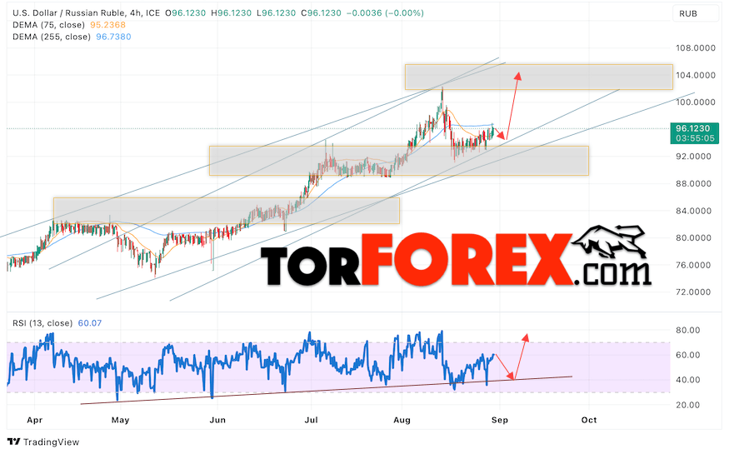729x454 pixels.
Task: Click the current price label 96.1230
Action: click(692, 128)
